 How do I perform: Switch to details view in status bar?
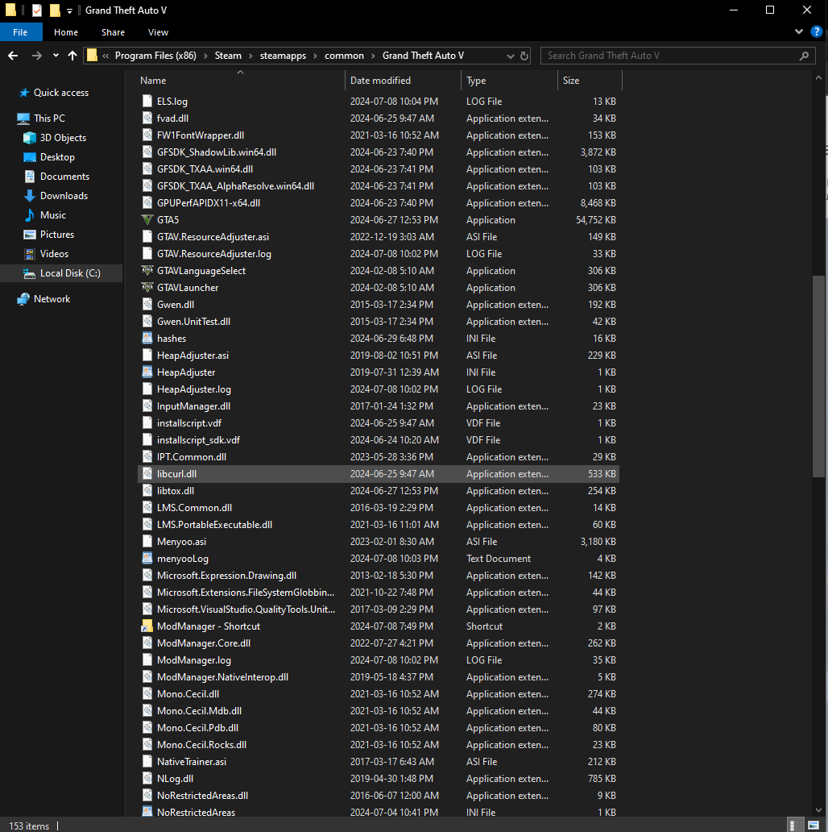[794, 826]
